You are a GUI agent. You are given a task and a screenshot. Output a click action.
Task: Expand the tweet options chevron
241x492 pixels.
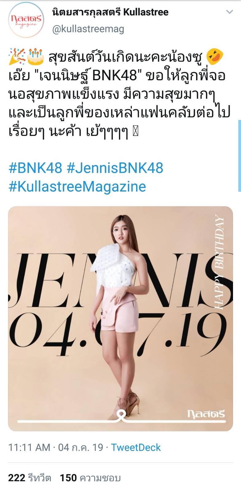pyautogui.click(x=229, y=12)
